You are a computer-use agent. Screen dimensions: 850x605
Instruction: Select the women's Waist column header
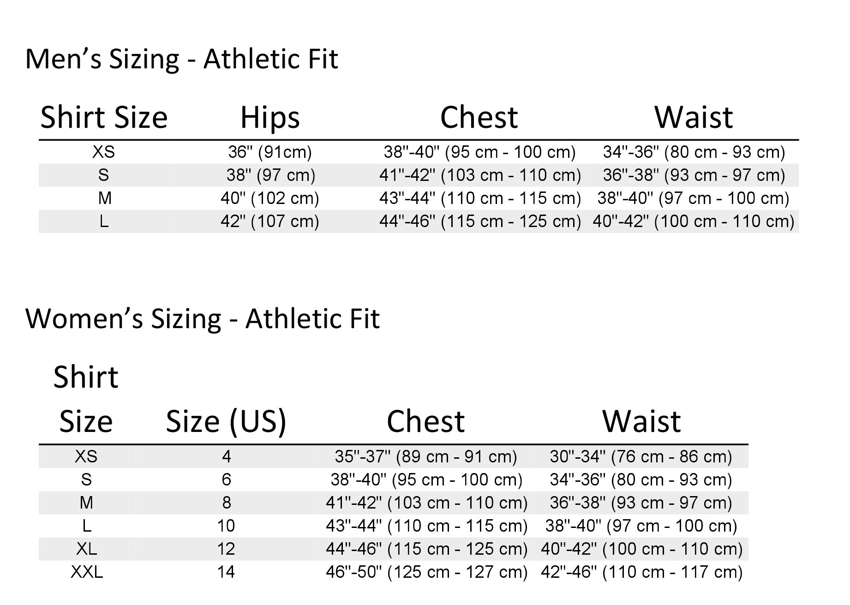[641, 421]
